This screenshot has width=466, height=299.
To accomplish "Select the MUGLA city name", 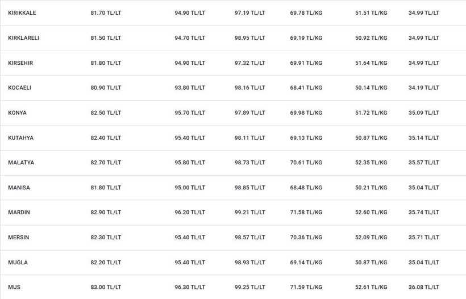I will (18, 263).
